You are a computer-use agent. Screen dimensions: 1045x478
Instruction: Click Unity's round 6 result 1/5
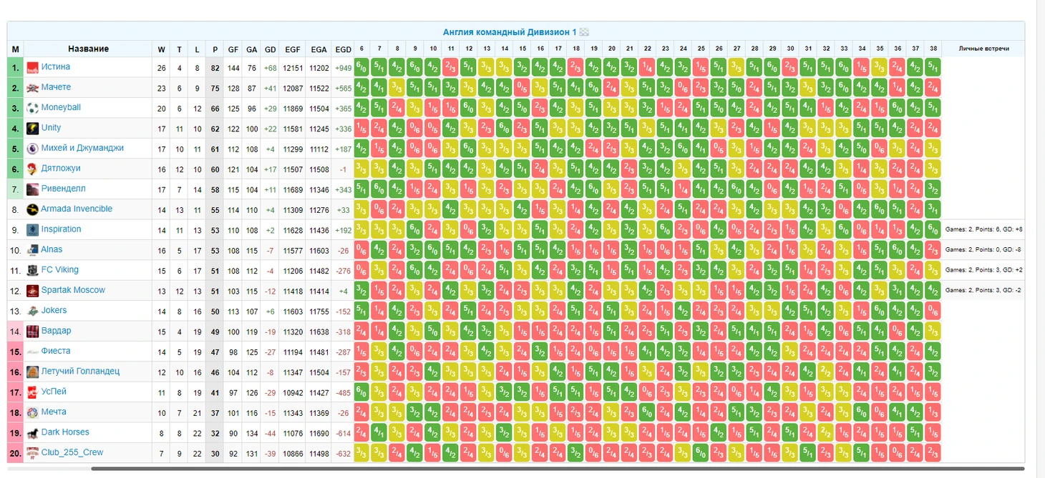[361, 128]
